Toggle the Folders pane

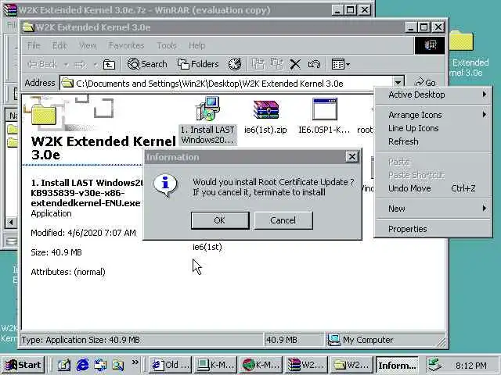198,64
